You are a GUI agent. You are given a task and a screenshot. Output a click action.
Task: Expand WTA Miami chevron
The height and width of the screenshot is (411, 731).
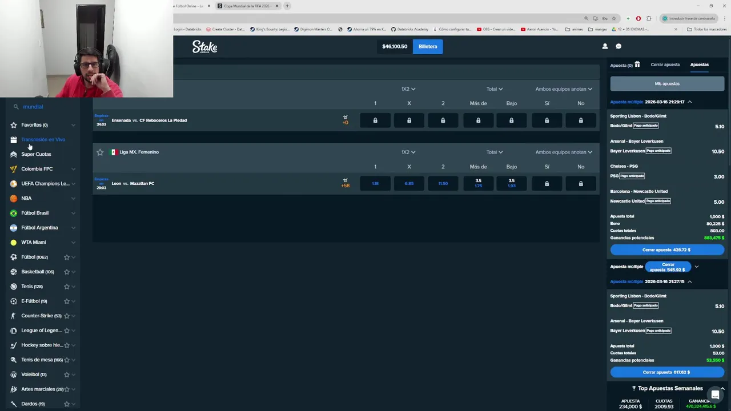(74, 242)
